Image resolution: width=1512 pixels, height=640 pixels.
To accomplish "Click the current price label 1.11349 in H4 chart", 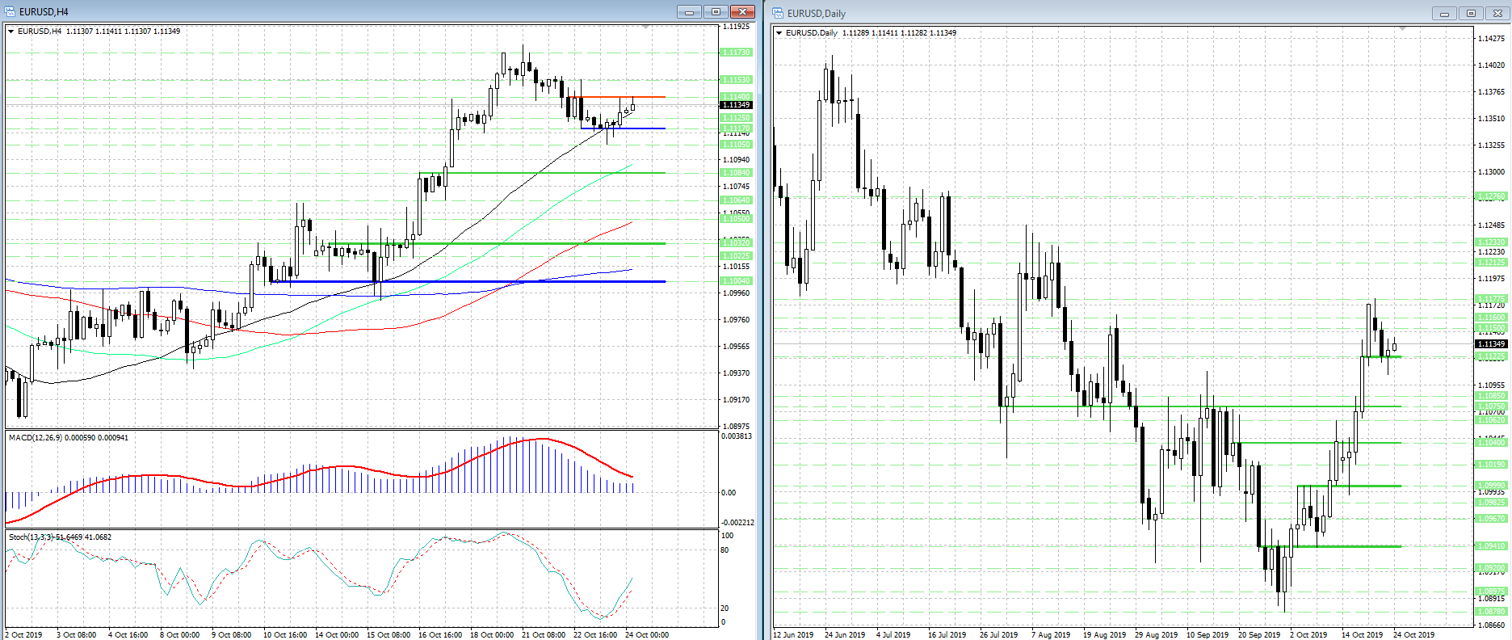I will point(736,105).
